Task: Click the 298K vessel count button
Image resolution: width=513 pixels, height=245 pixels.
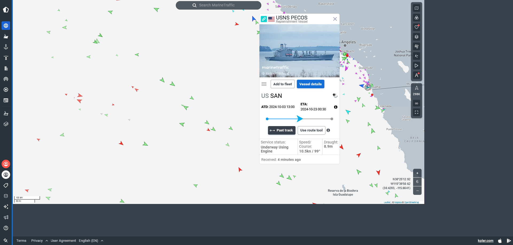Action: [x=417, y=91]
